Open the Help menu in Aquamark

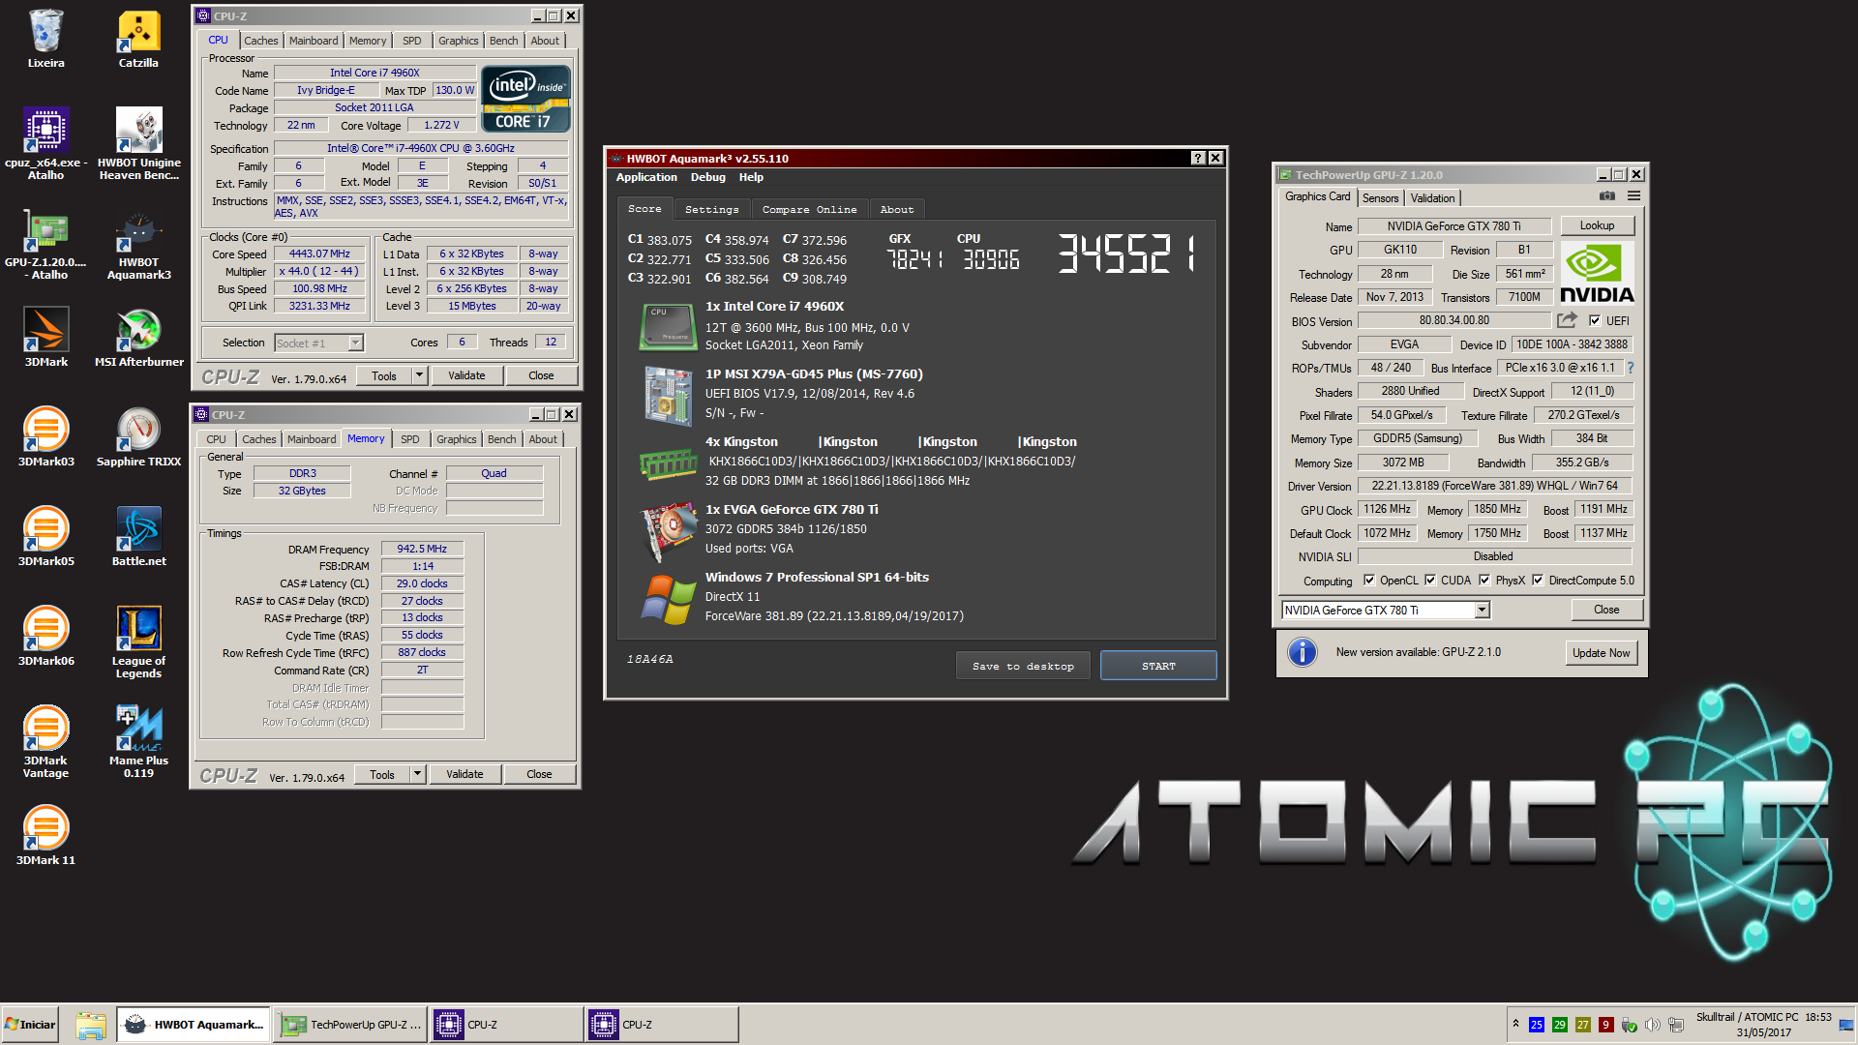[x=751, y=177]
